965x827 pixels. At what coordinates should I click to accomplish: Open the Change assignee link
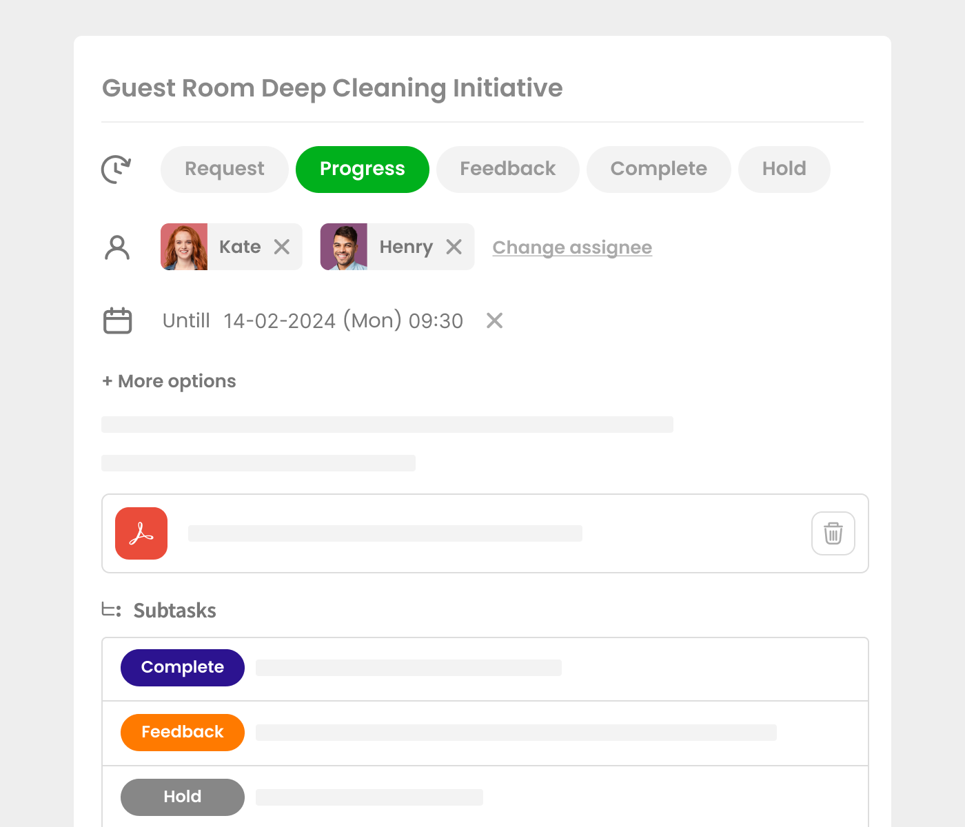tap(572, 247)
